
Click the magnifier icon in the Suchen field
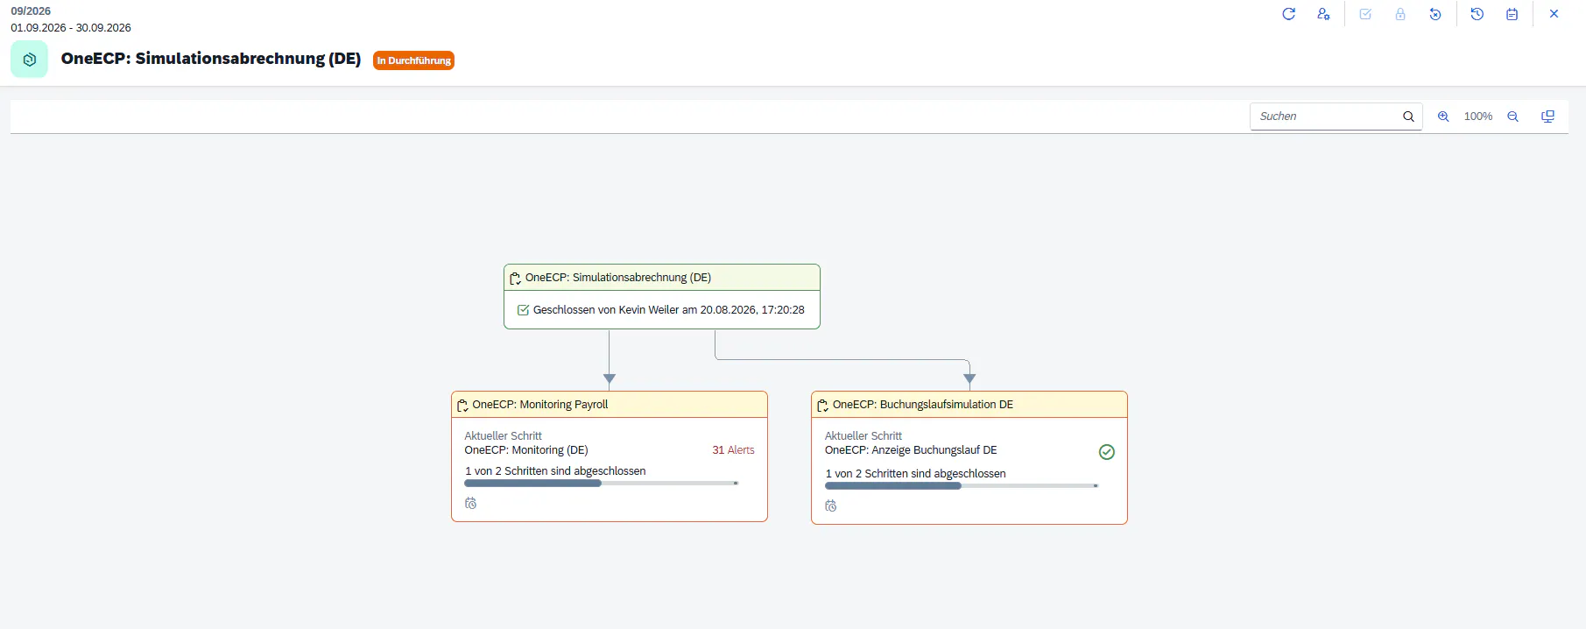(x=1408, y=117)
